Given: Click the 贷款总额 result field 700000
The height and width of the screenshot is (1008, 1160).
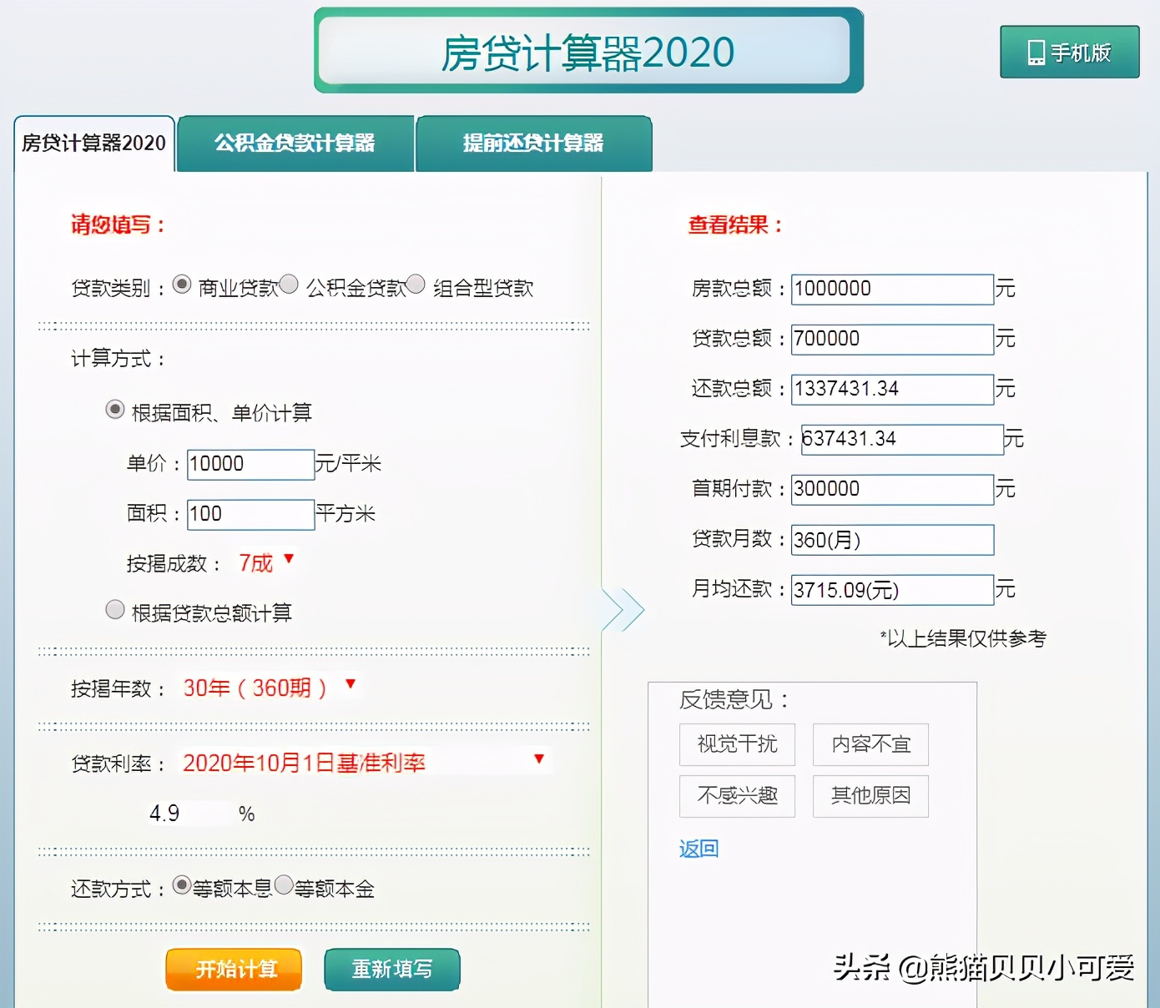Looking at the screenshot, I should 892,339.
